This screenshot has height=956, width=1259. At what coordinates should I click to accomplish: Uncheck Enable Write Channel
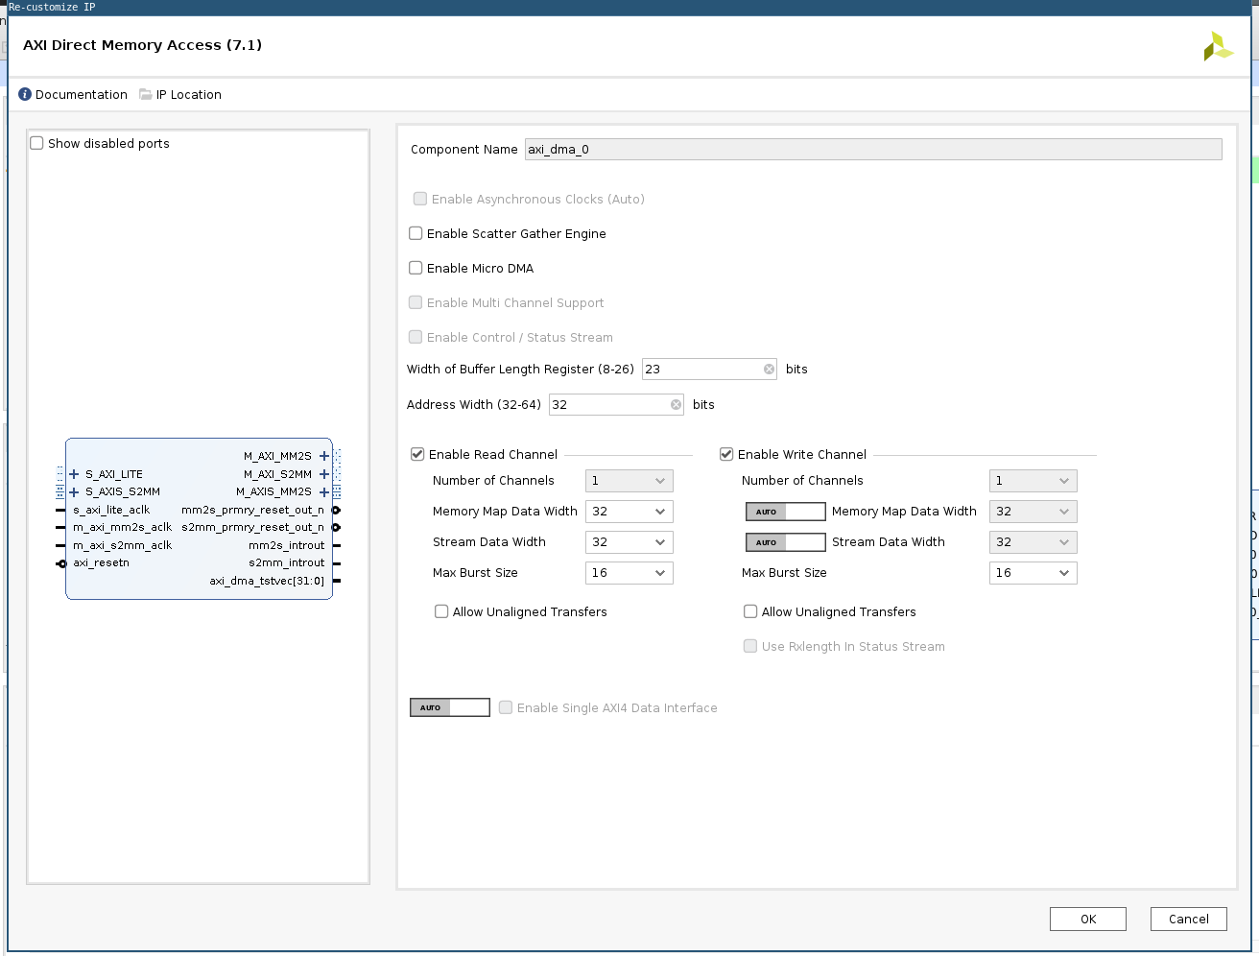726,454
